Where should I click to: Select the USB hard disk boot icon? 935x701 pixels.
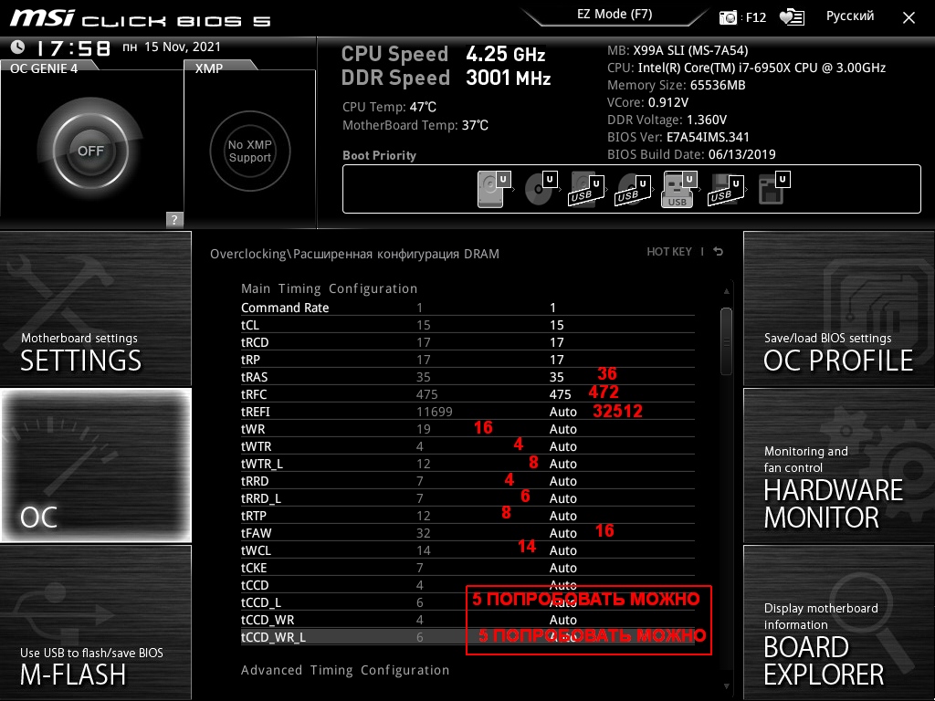tap(586, 189)
